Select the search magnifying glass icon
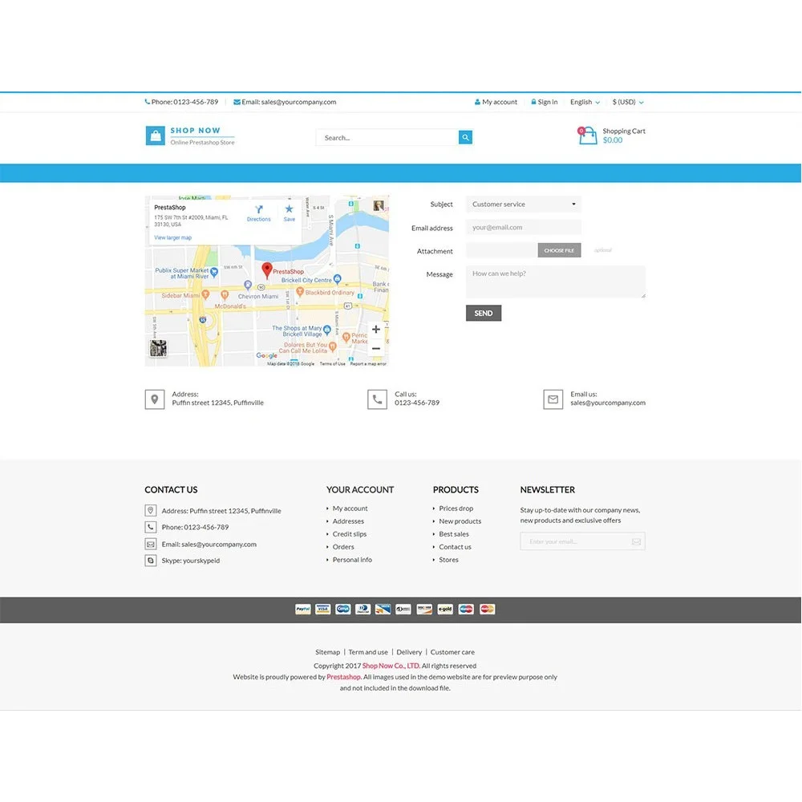 click(x=465, y=137)
